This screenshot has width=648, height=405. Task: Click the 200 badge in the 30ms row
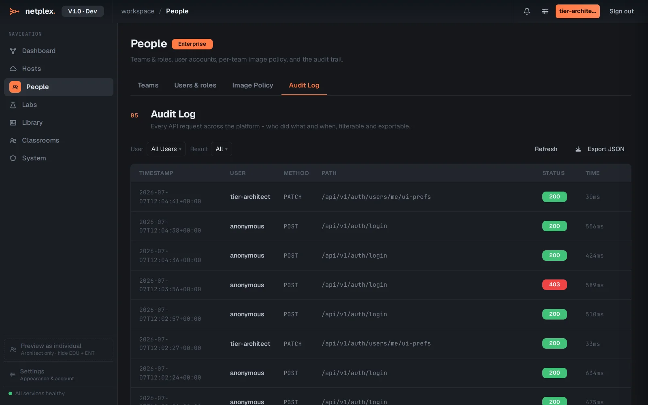point(554,197)
